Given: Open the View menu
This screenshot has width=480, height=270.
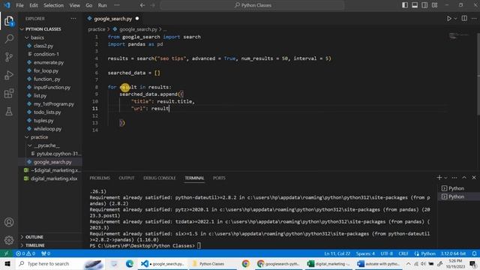Looking at the screenshot, I should (x=74, y=5).
